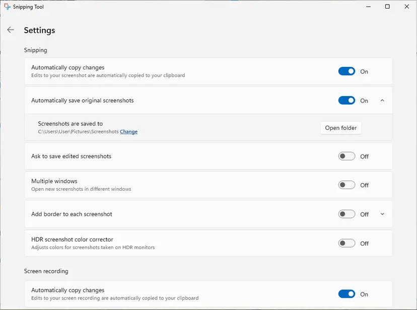Minimize the Snipping Tool window

368,7
